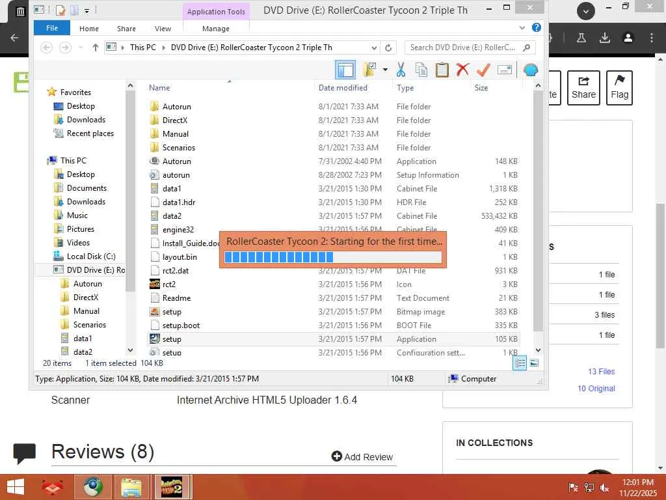Viewport: 666px width, 500px height.
Task: Select Local Disk (C:) in navigation pane
Action: [91, 257]
